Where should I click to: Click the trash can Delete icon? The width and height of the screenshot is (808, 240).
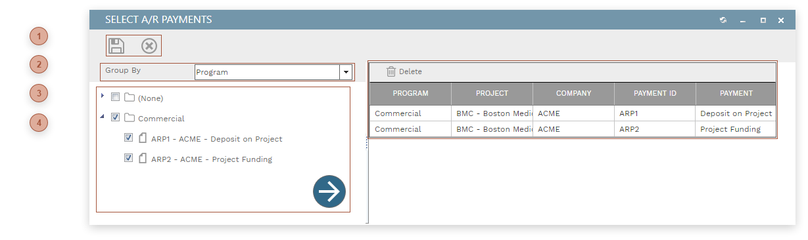coord(391,71)
